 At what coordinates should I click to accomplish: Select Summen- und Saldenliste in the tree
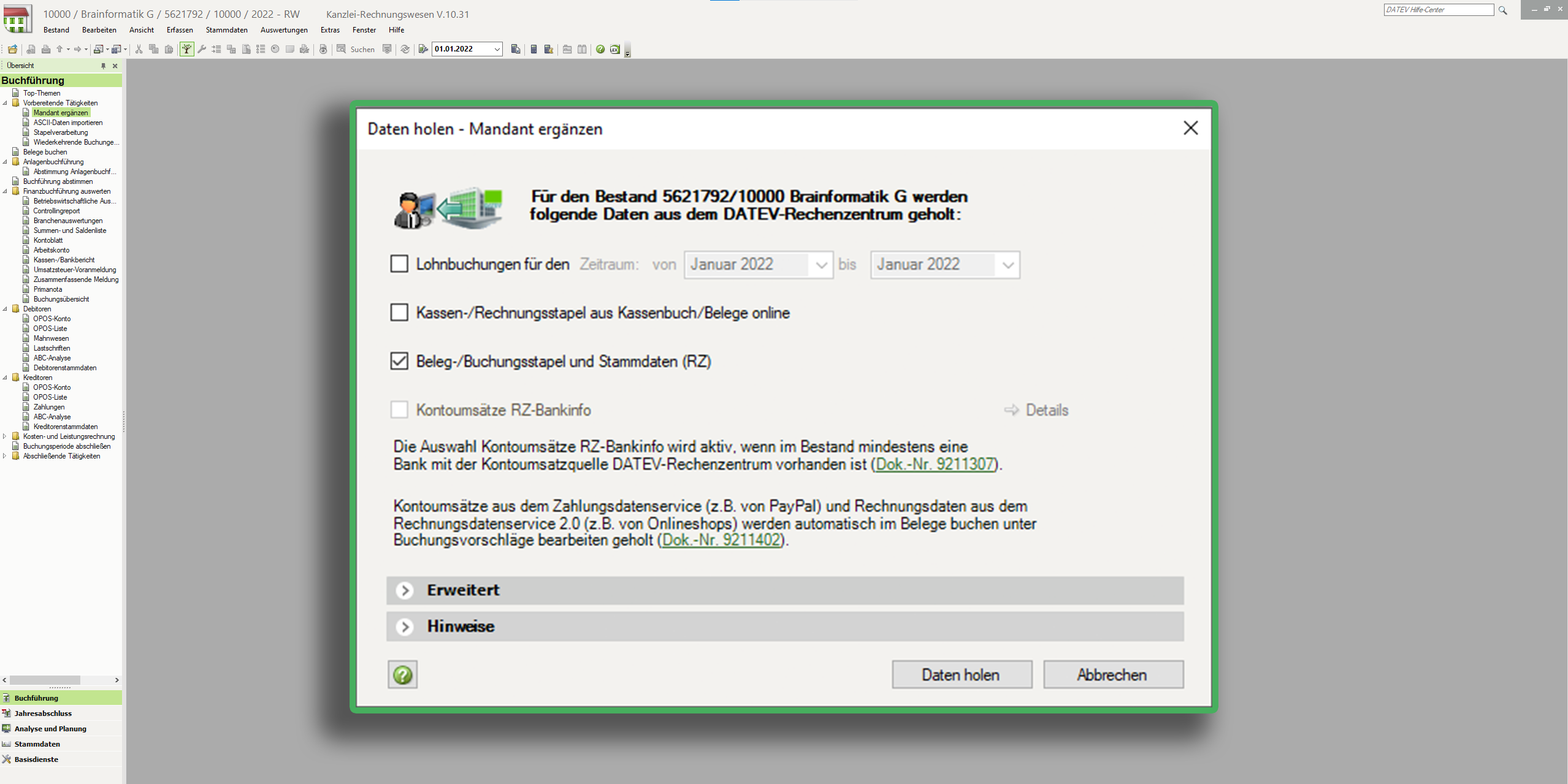coord(70,230)
